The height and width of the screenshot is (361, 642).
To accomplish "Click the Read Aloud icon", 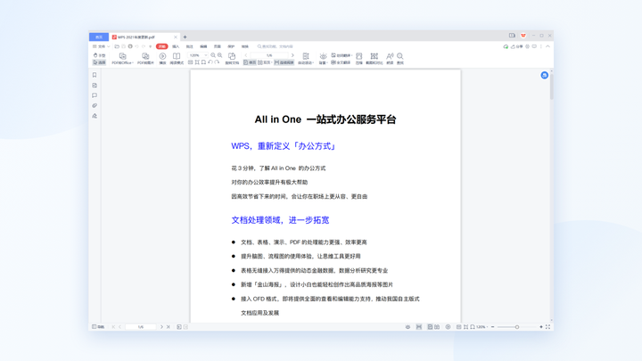I will point(390,56).
